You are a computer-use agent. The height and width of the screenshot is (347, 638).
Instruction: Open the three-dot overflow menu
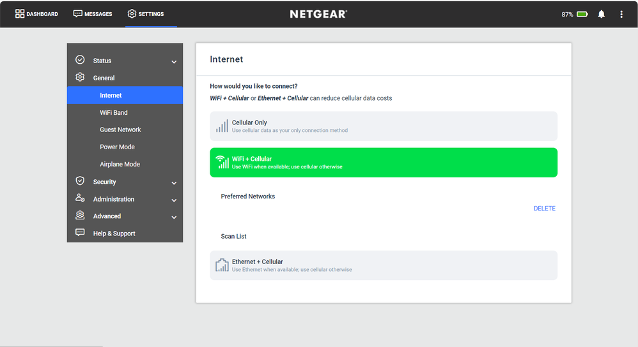tap(621, 14)
